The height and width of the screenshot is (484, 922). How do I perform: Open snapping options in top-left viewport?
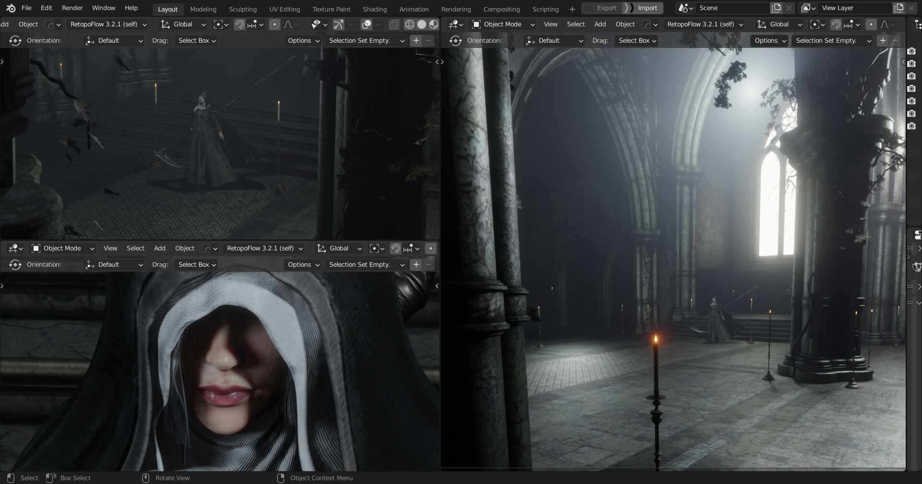click(255, 24)
